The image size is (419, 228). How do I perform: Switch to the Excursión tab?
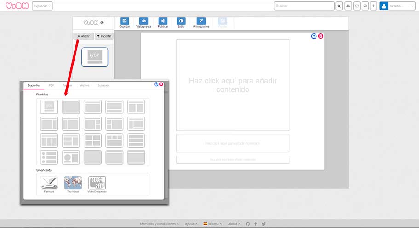(x=103, y=85)
